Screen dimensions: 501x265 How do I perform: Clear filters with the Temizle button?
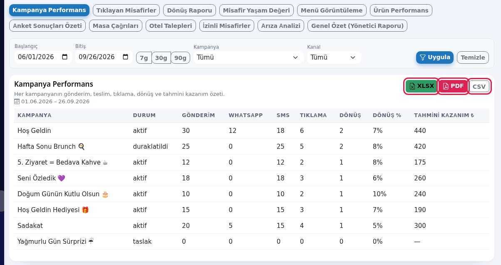tap(473, 57)
